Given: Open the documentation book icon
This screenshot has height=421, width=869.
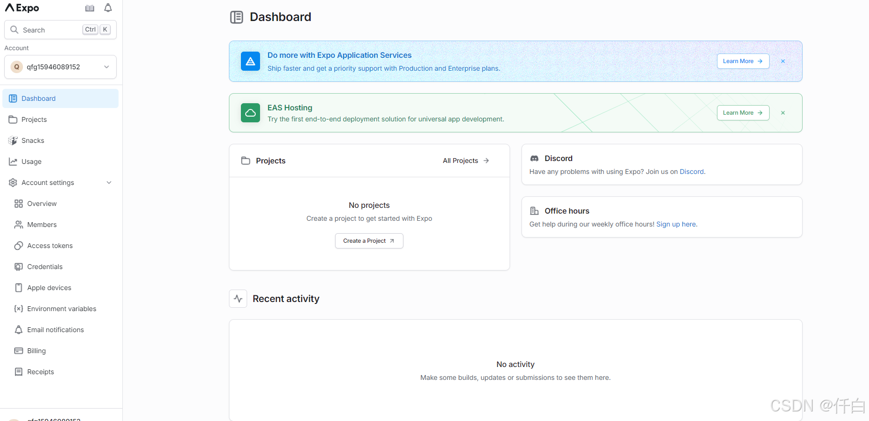Looking at the screenshot, I should [90, 8].
